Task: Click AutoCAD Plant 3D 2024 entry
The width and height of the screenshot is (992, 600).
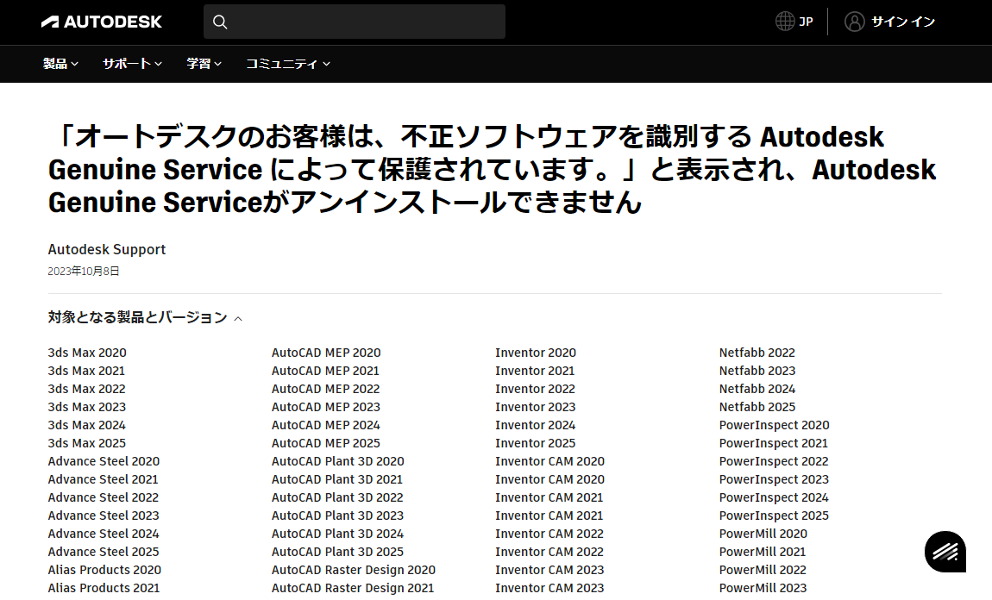Action: click(x=337, y=534)
